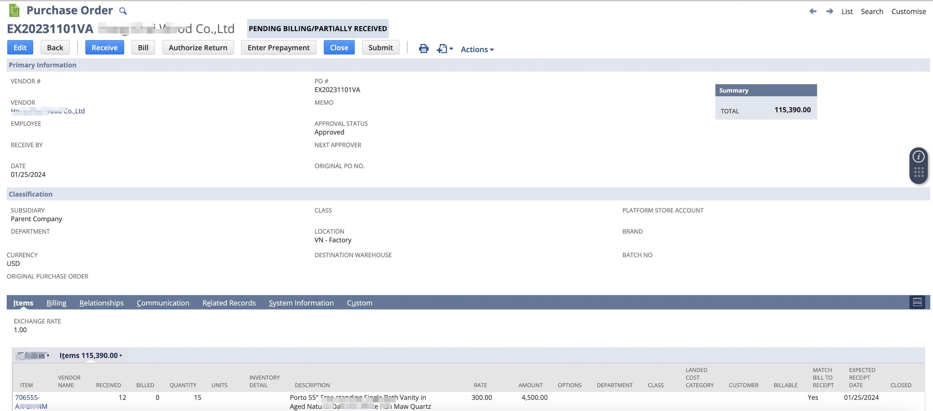Image resolution: width=933 pixels, height=411 pixels.
Task: Switch to the Relationships tab
Action: click(101, 303)
